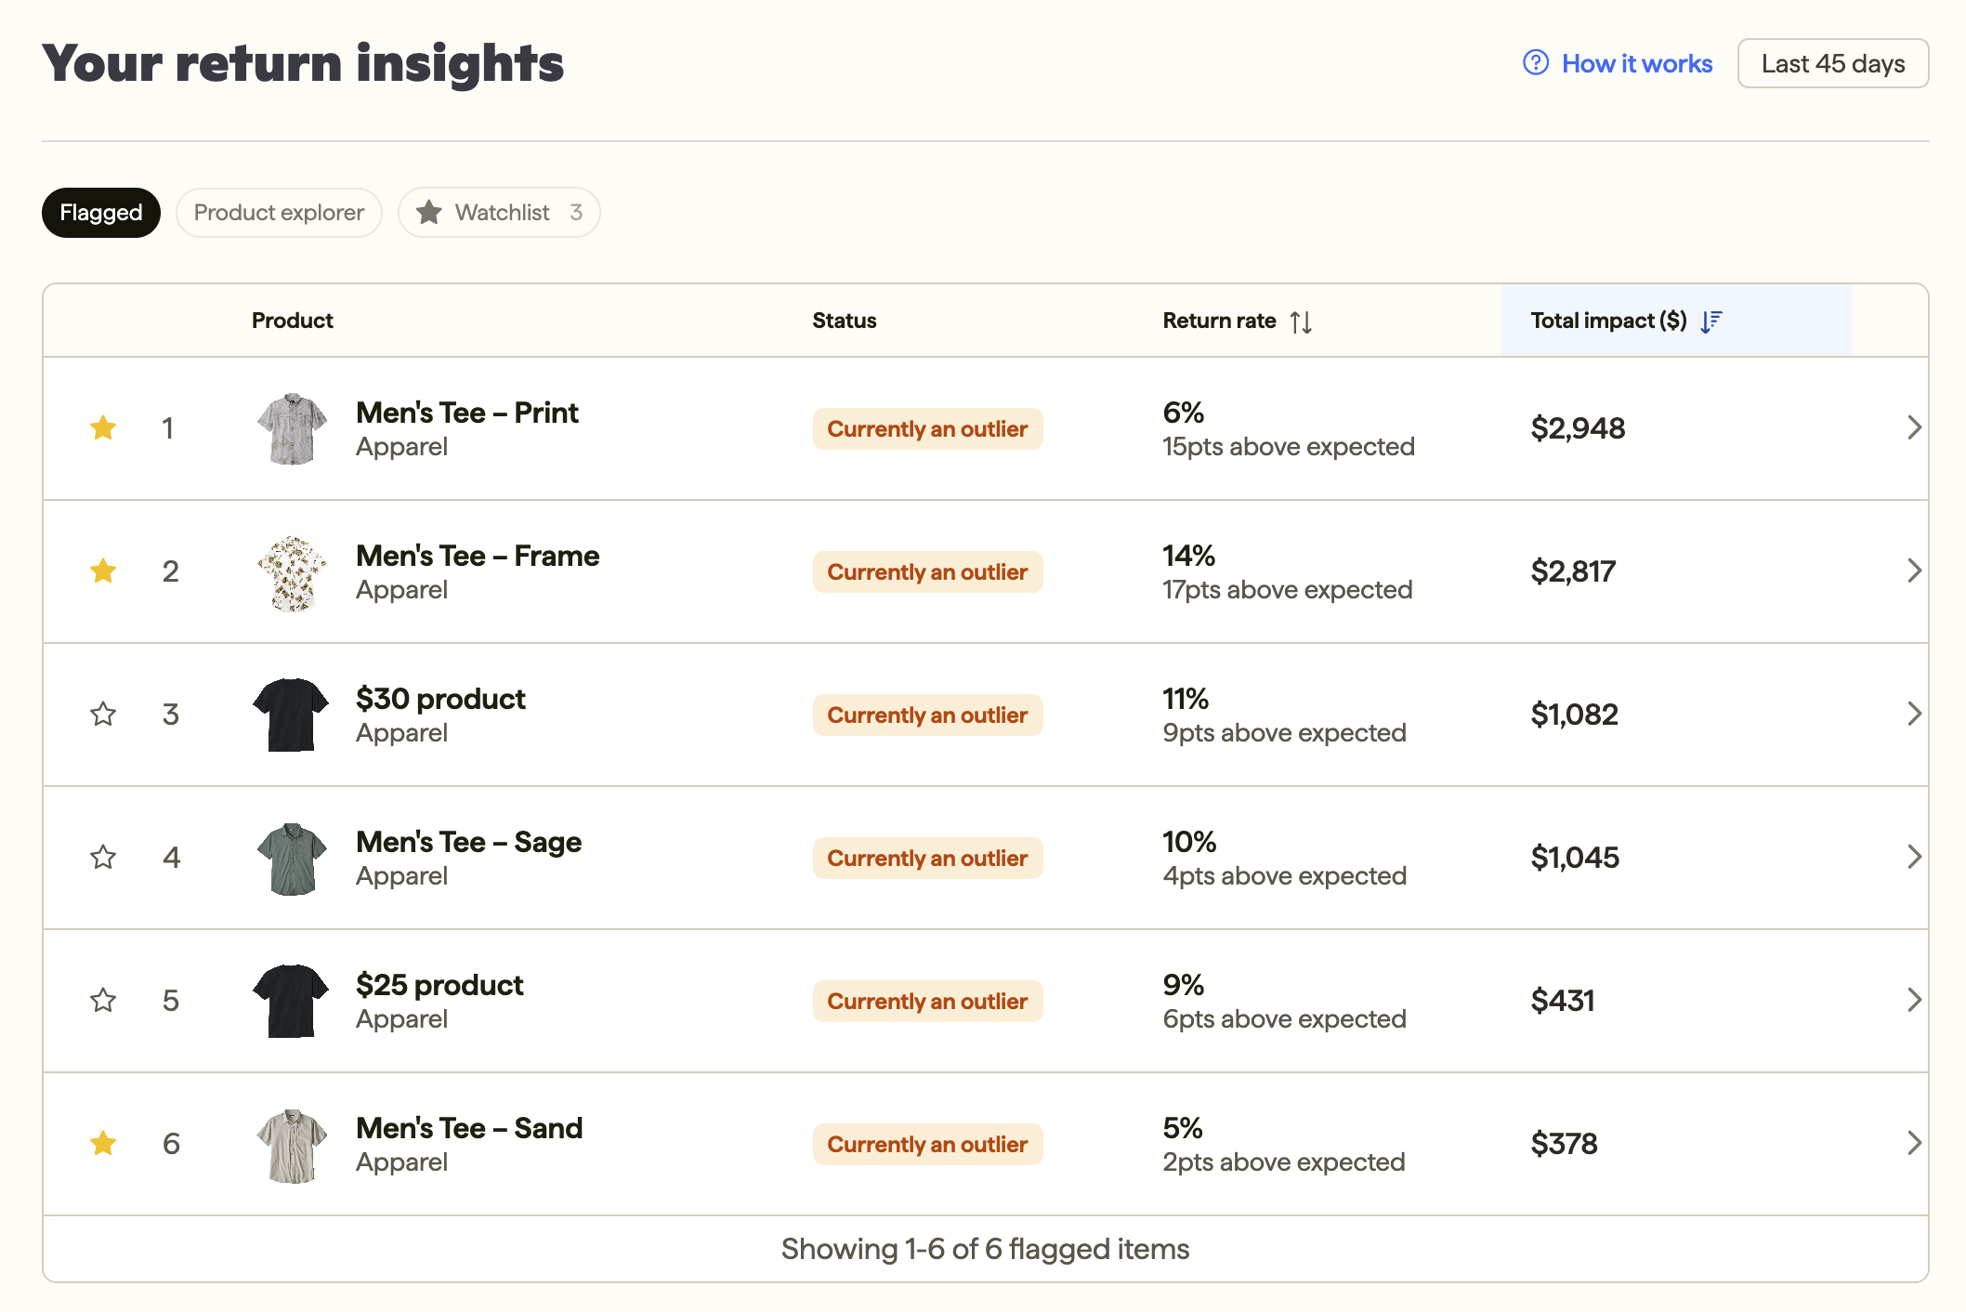Viewport: 1966px width, 1312px height.
Task: Unstar Men's Tee – Frame from watchlist
Action: 103,571
